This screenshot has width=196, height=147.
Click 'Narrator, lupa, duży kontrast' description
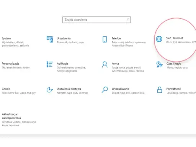72,93
